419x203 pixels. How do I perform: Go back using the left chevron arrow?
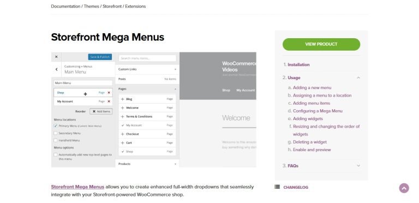[56, 69]
